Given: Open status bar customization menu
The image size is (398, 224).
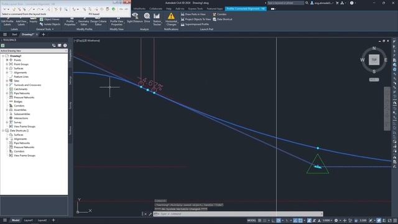Looking at the screenshot, I should [x=395, y=220].
